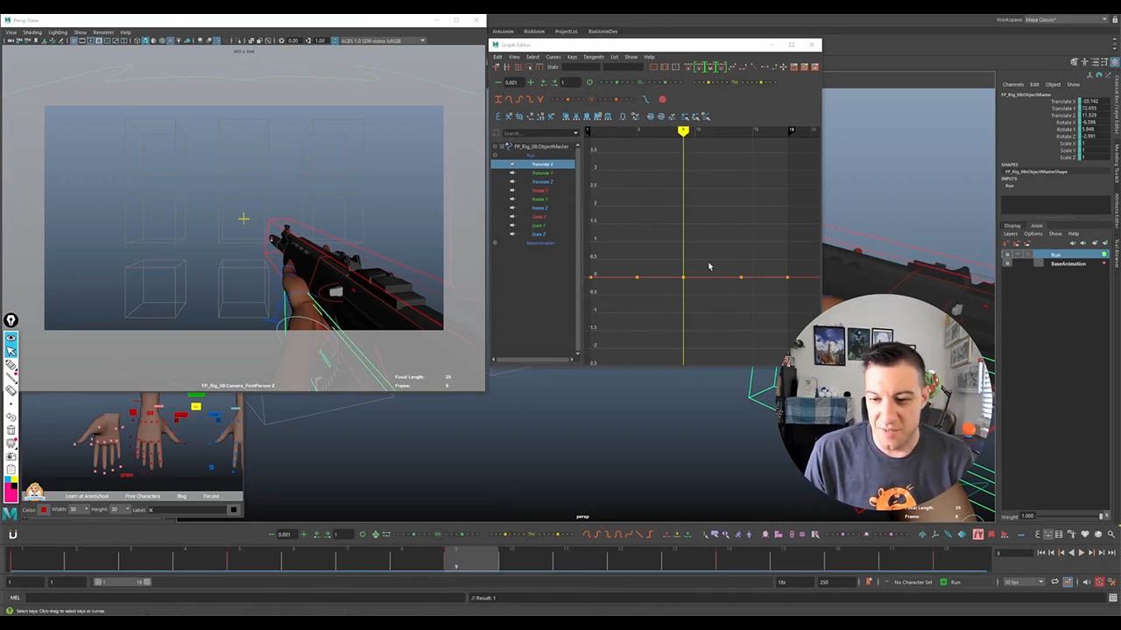Click the Free Characters link in picker
The width and height of the screenshot is (1121, 630).
click(142, 496)
